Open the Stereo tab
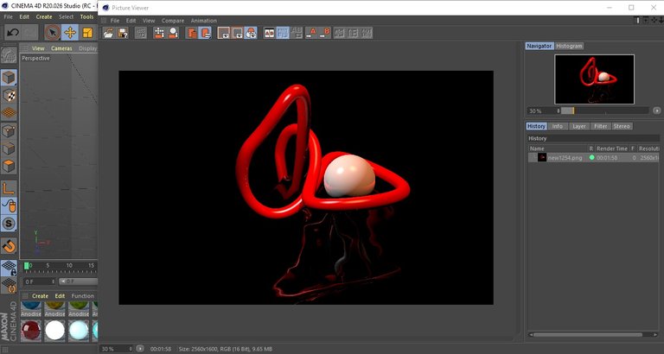 coord(622,126)
